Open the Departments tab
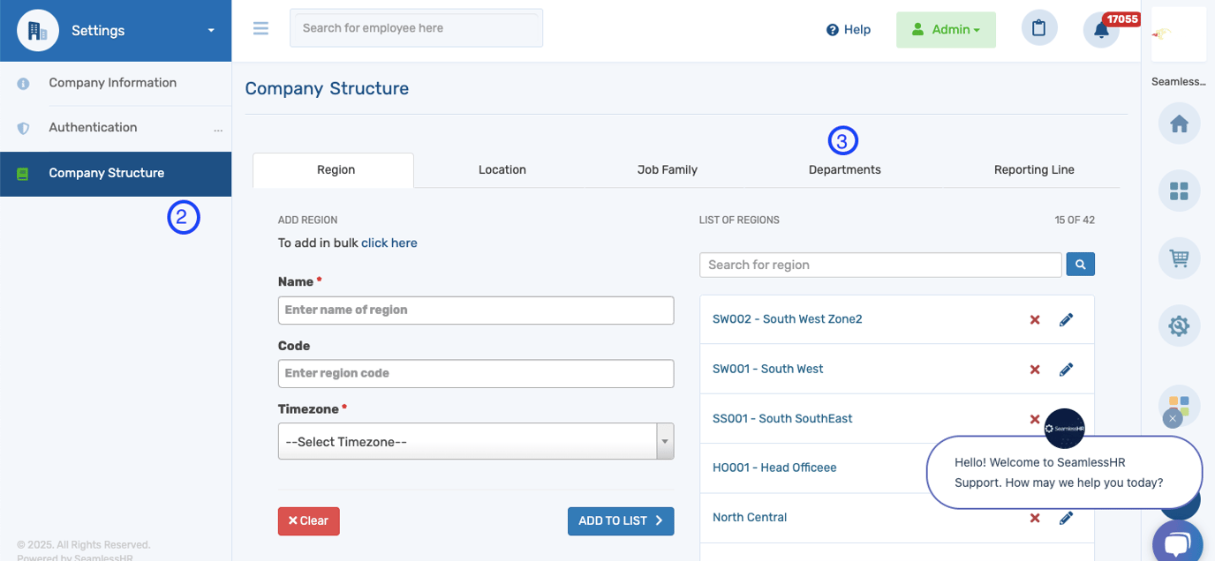The height and width of the screenshot is (561, 1215). [845, 170]
